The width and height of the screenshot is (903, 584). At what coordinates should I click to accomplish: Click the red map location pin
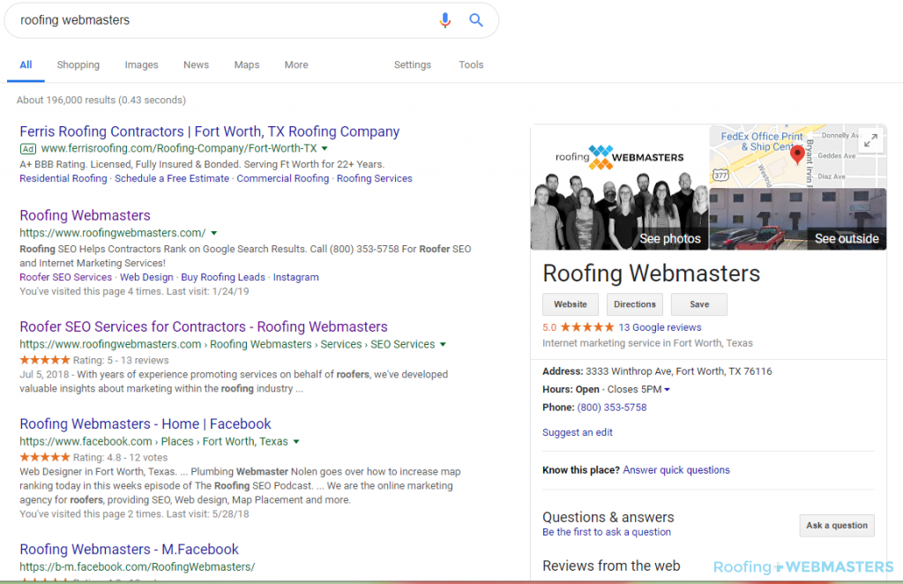click(x=797, y=155)
